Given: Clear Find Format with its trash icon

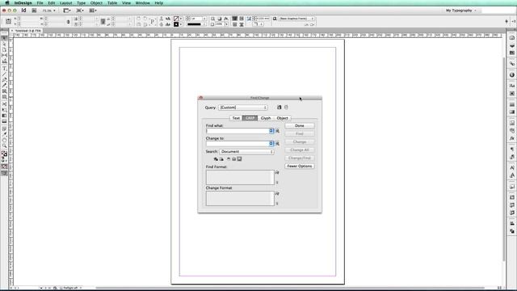Looking at the screenshot, I should 277,183.
